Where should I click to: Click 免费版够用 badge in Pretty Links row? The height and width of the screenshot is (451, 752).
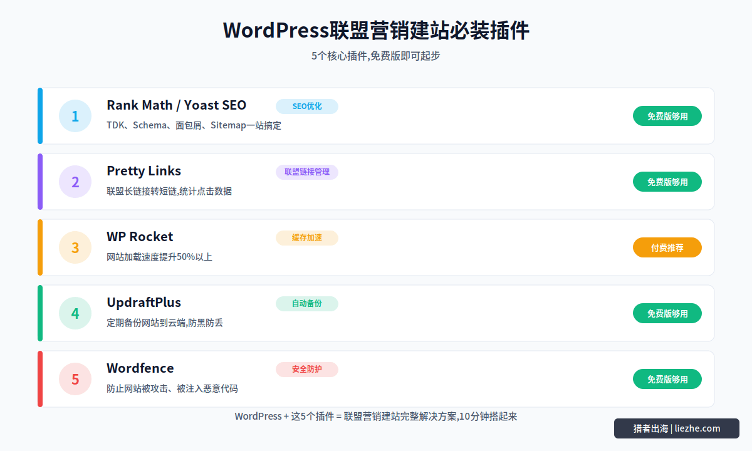667,182
